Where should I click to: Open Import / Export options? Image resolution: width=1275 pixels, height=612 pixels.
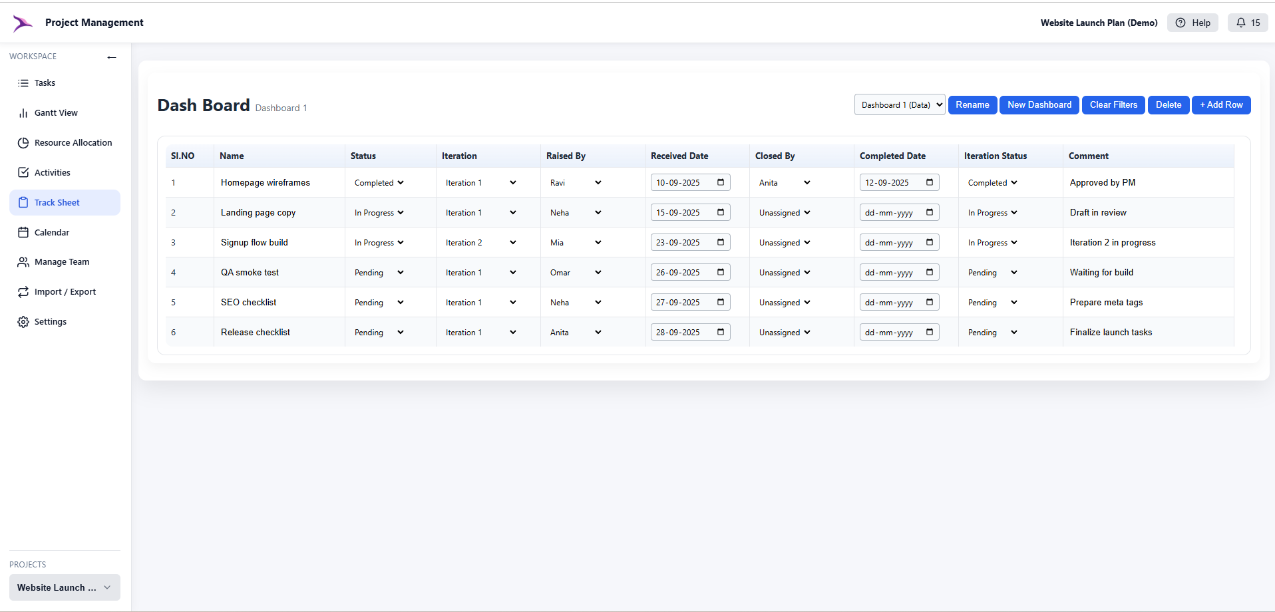pos(65,291)
